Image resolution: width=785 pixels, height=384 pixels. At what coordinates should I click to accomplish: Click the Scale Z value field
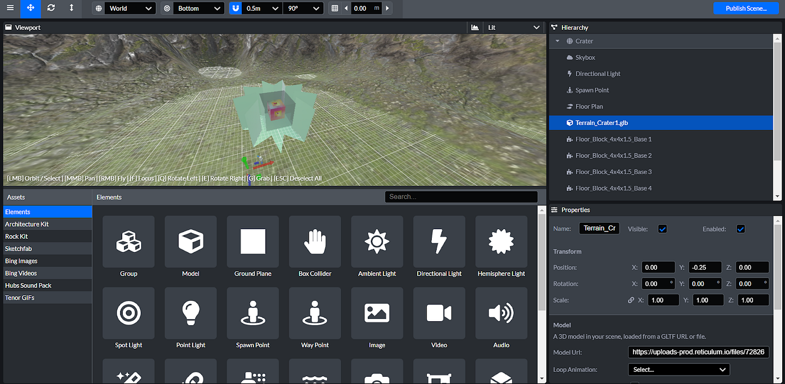click(x=752, y=300)
